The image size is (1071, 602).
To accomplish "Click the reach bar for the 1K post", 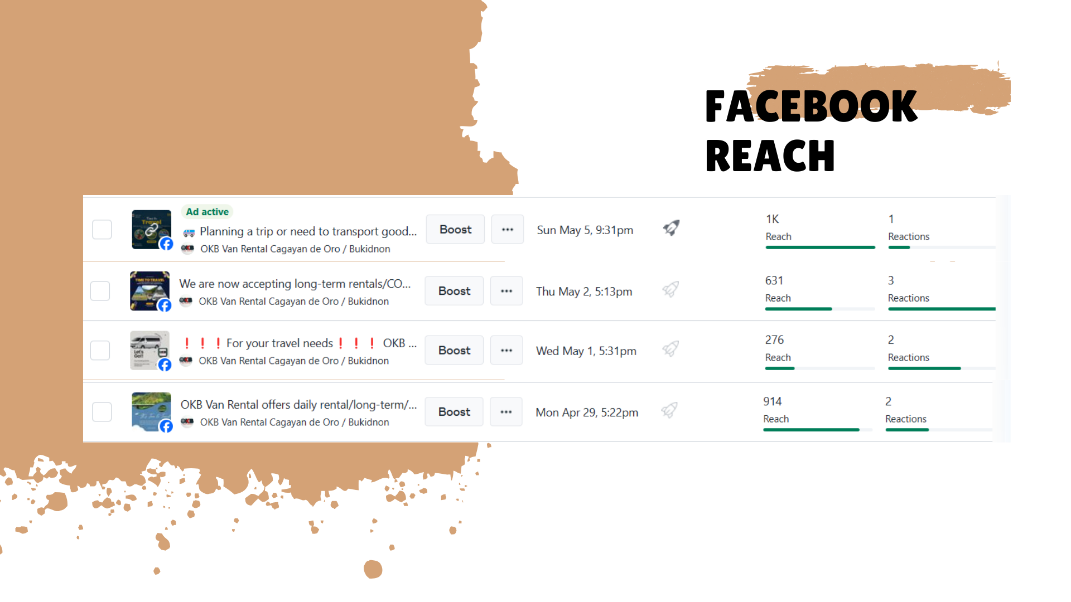I will click(x=820, y=247).
